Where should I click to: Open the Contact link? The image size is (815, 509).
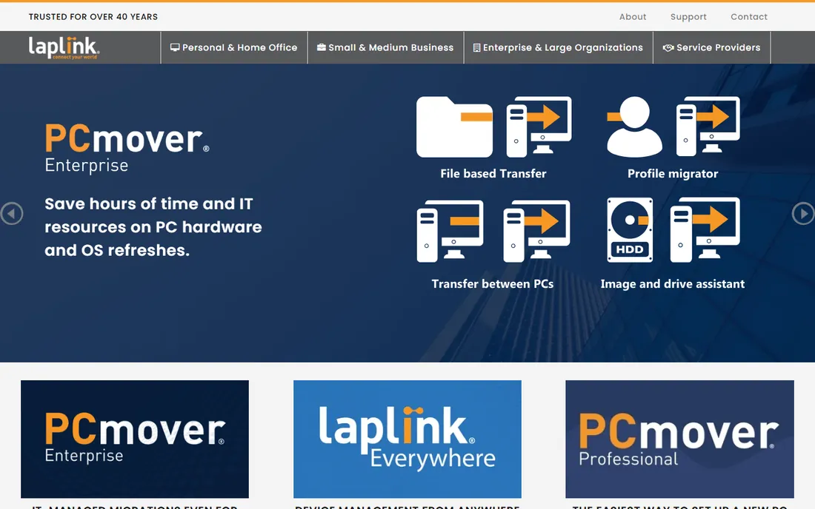click(749, 16)
